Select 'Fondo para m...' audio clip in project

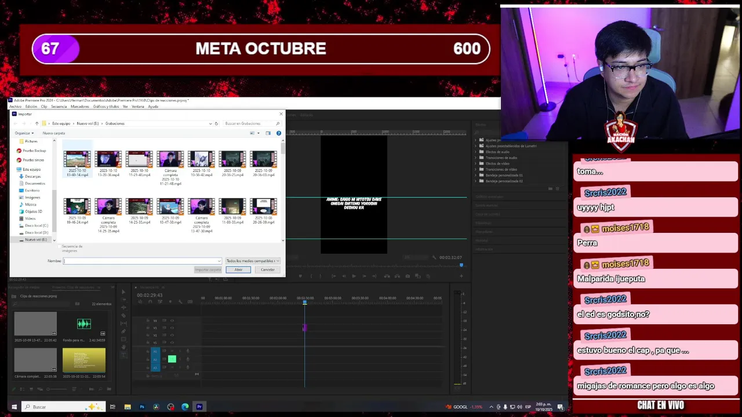(84, 324)
